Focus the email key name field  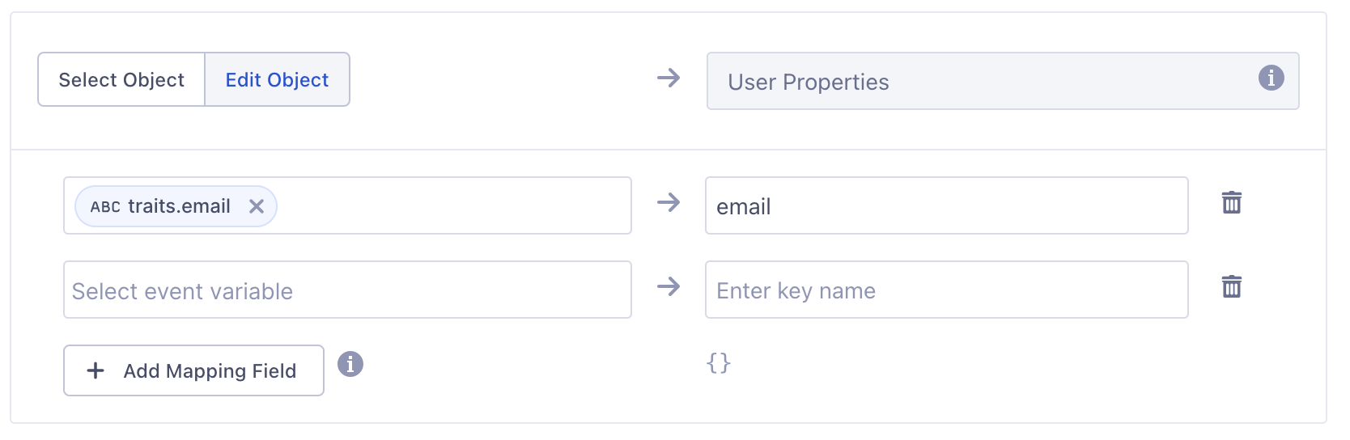(945, 206)
